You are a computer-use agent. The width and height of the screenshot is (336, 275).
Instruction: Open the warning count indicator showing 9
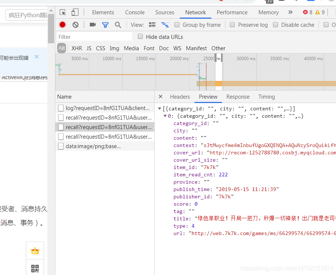pos(320,12)
